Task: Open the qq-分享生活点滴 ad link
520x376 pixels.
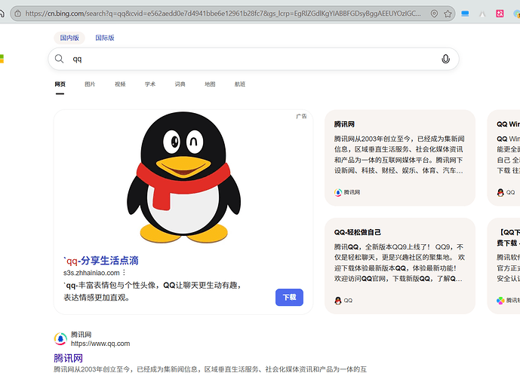Action: (101, 261)
